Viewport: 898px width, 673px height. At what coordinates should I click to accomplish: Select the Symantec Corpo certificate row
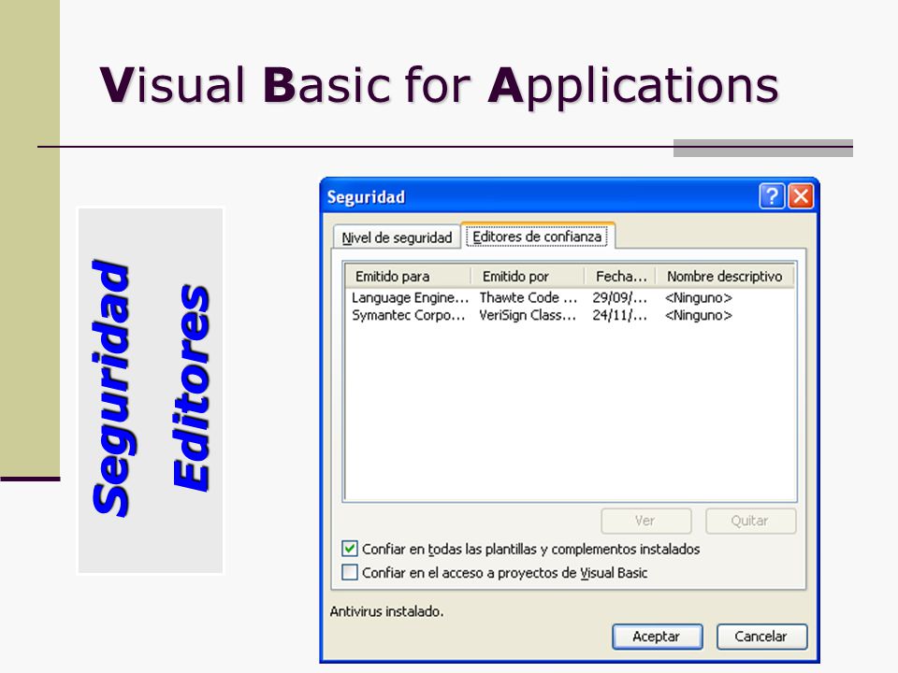pos(570,315)
